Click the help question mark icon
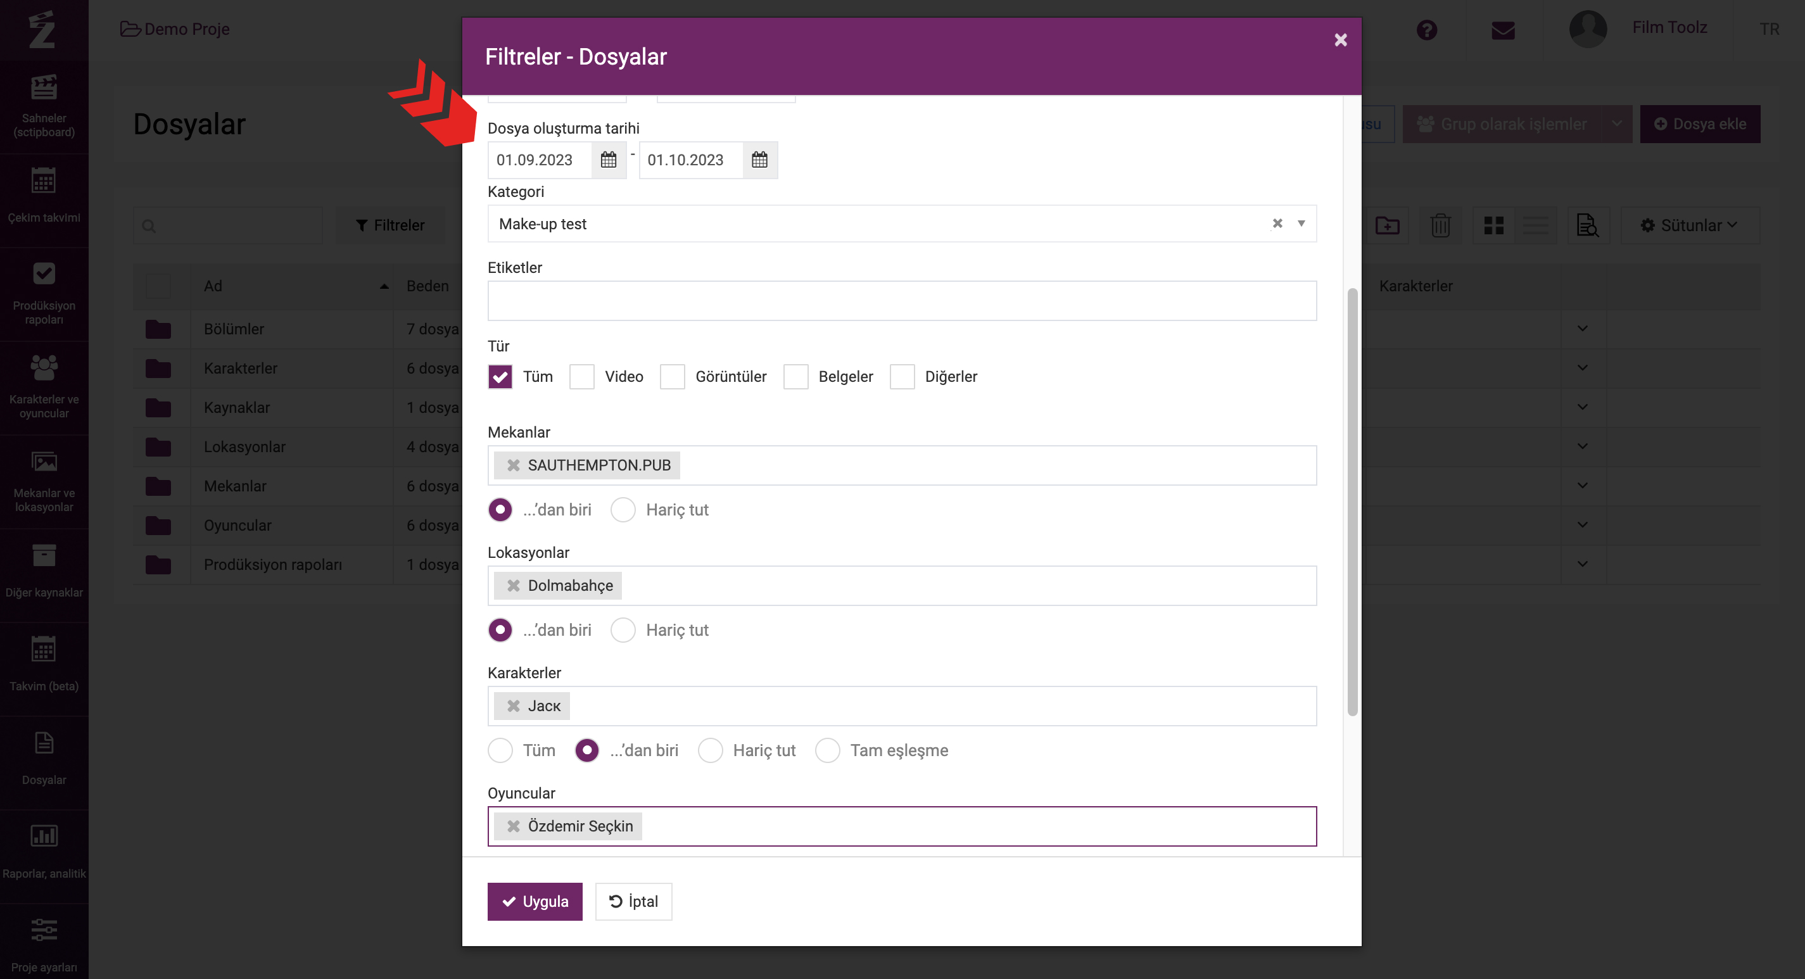The width and height of the screenshot is (1805, 979). tap(1426, 30)
